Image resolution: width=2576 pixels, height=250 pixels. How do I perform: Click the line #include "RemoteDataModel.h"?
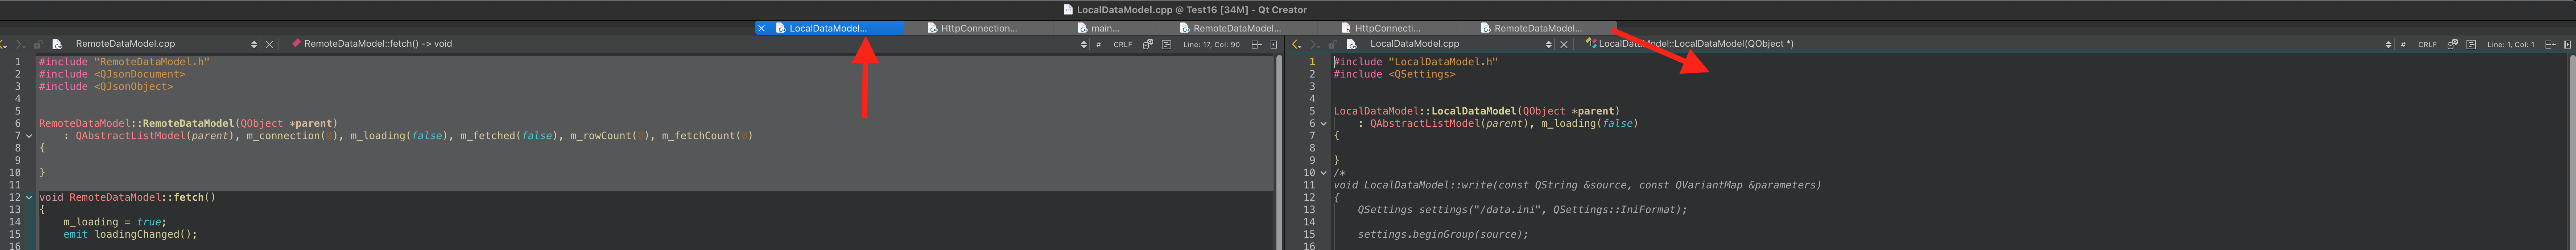(x=124, y=62)
